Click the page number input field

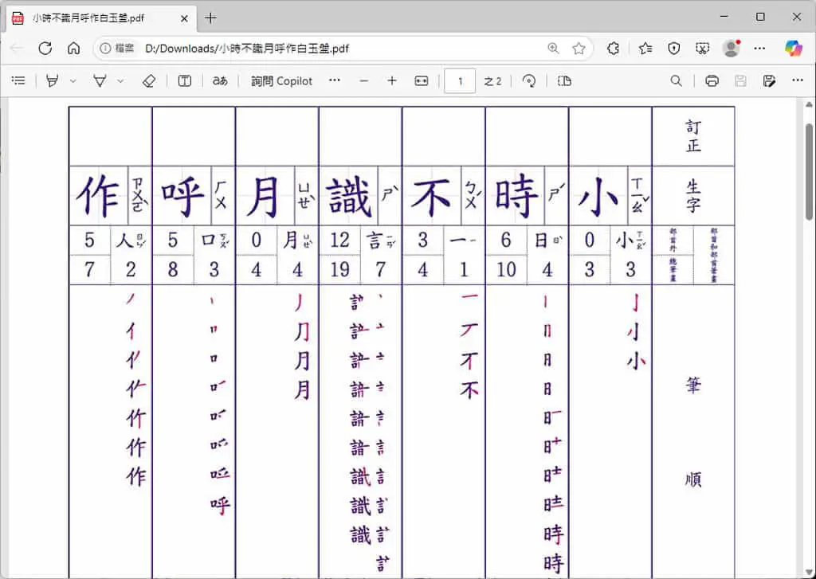[x=460, y=80]
